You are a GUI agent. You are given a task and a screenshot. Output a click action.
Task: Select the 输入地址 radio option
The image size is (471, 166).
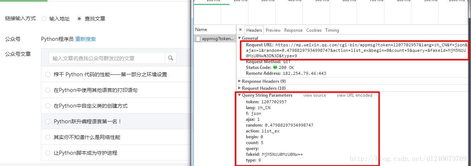tap(44, 19)
